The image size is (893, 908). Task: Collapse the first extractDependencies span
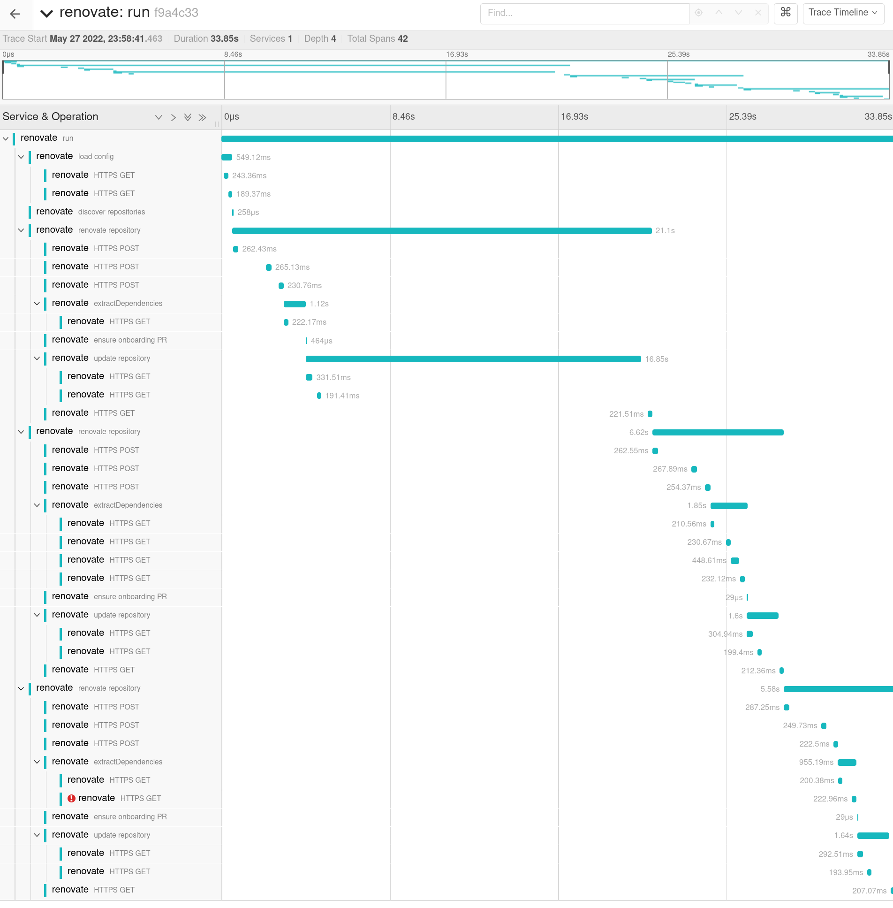point(37,303)
